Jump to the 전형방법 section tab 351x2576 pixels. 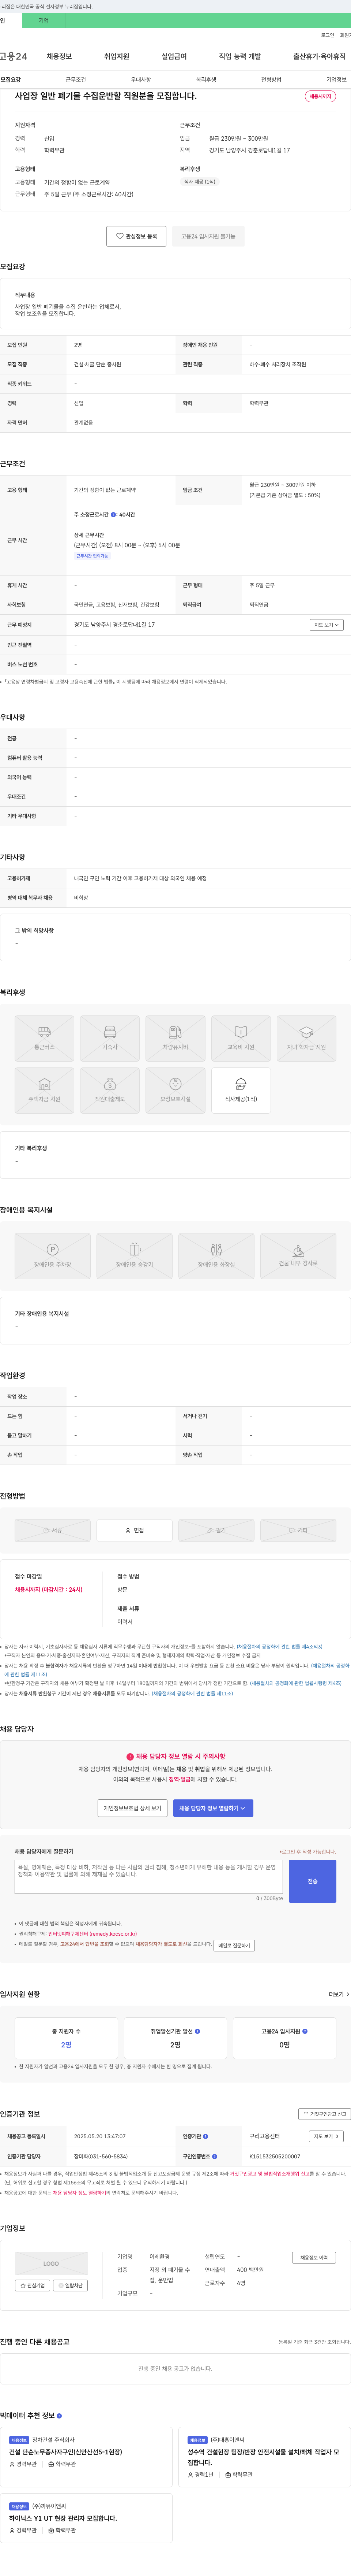pyautogui.click(x=271, y=79)
